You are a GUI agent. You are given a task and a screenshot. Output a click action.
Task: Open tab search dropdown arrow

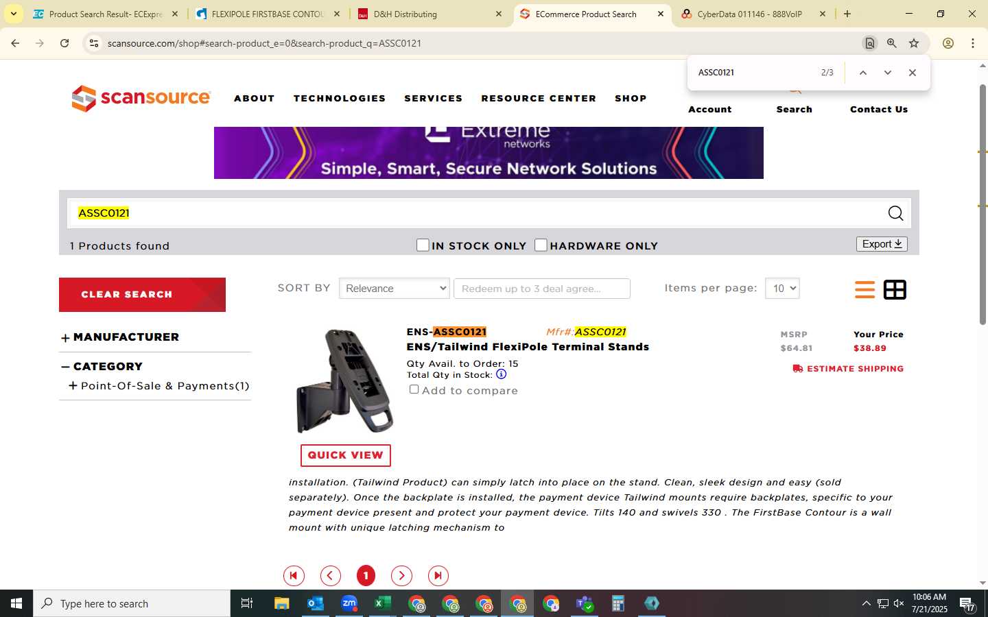[13, 14]
